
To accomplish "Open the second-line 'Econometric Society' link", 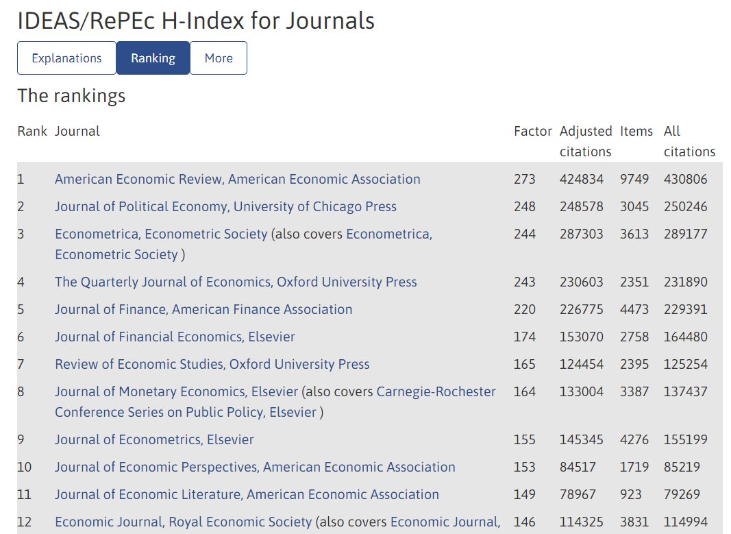I will click(116, 254).
